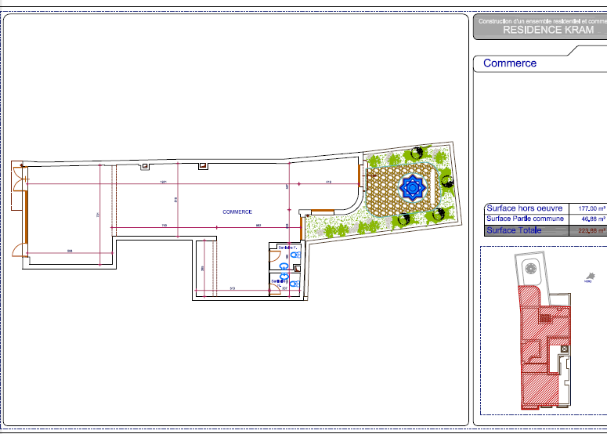Screen dimensions: 607x434
Task: Select the Surface hors oeuvre label
Action: tap(525, 208)
